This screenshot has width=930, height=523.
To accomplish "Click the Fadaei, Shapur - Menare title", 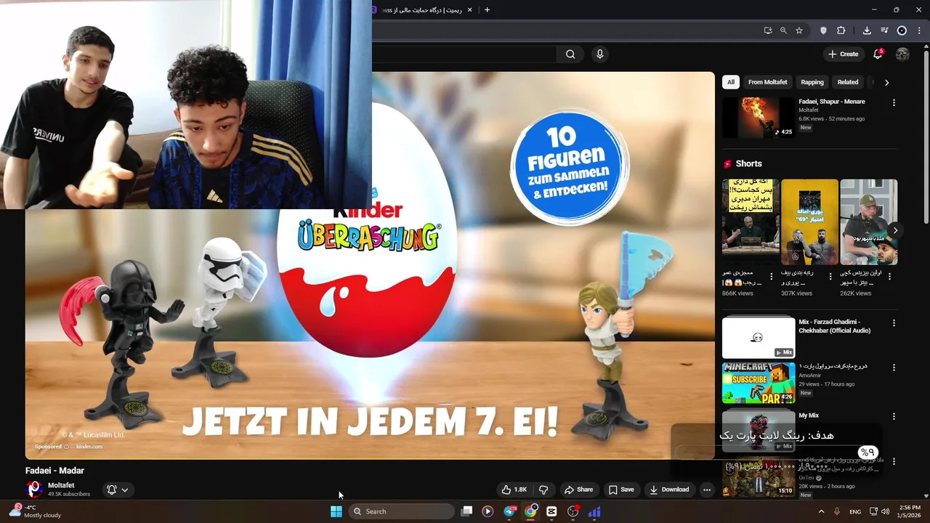I will coord(832,102).
